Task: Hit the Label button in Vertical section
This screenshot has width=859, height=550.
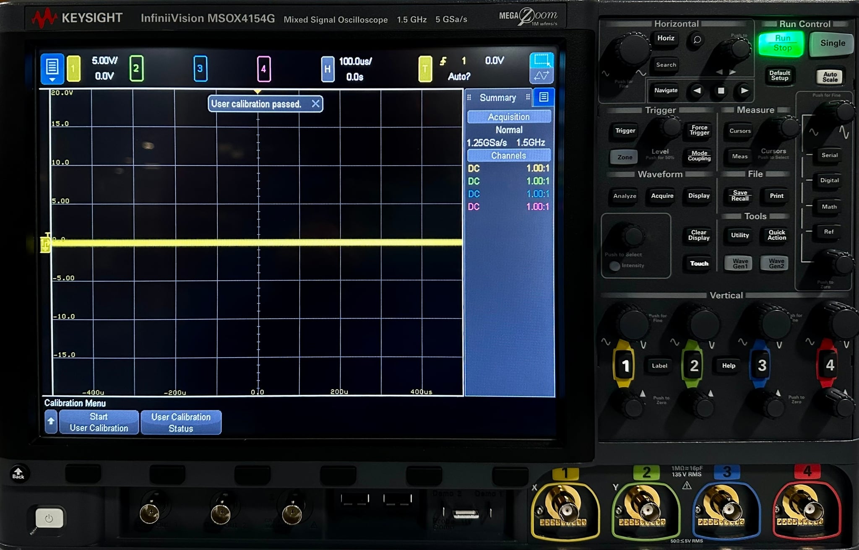Action: click(x=659, y=366)
